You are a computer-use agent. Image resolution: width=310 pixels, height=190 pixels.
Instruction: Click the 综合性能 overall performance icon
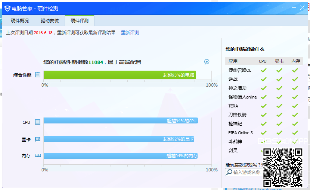click(38, 75)
